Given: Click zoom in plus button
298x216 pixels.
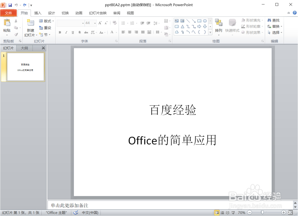Looking at the screenshot, I should click(284, 213).
